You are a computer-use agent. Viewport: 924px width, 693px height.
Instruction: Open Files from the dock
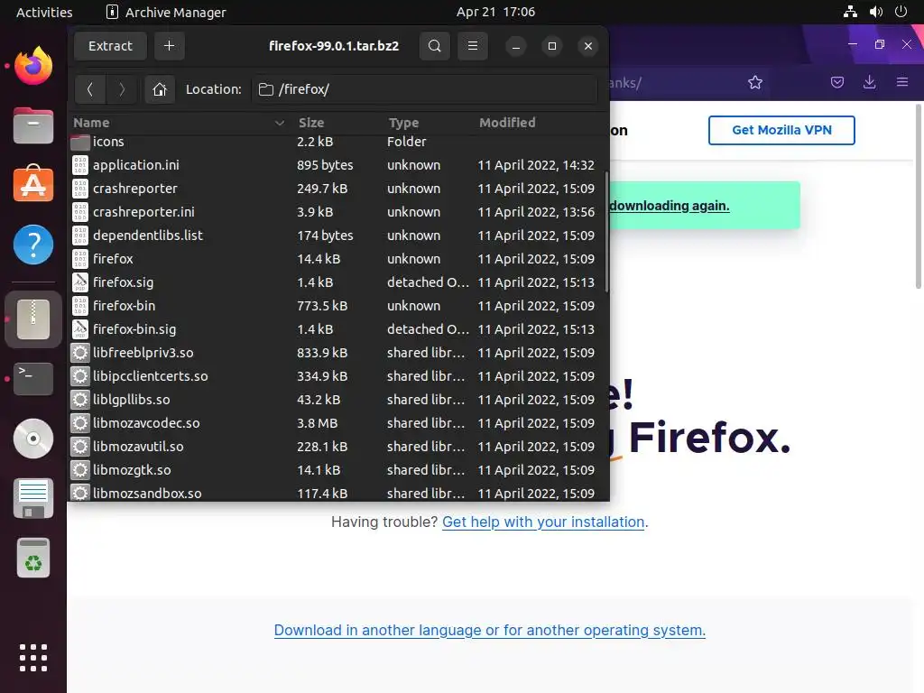pyautogui.click(x=33, y=125)
